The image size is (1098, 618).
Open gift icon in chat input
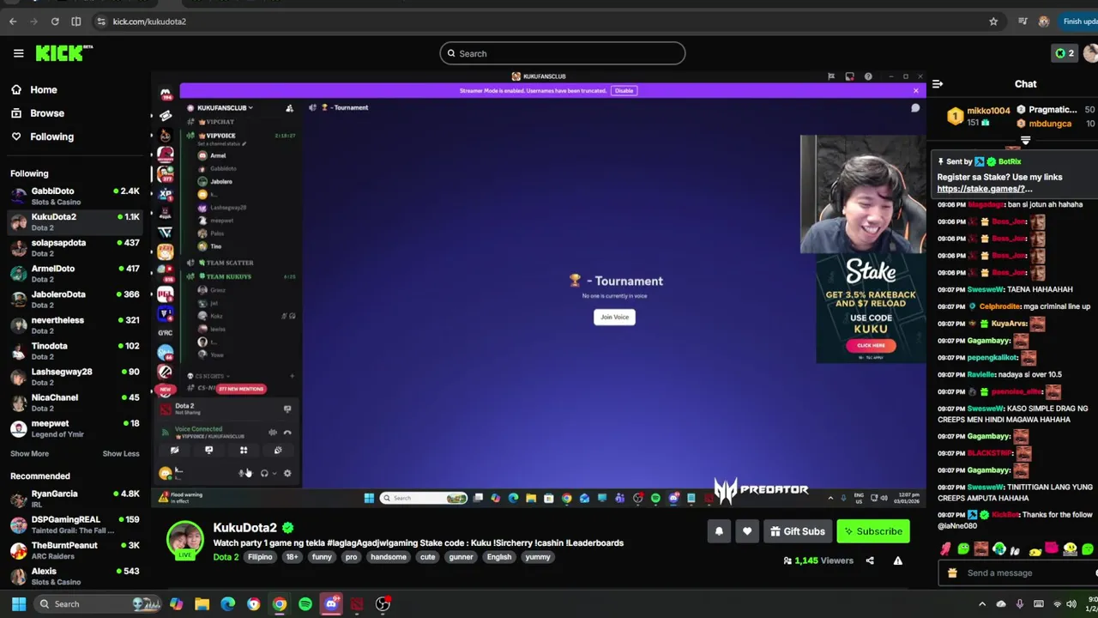pyautogui.click(x=952, y=573)
